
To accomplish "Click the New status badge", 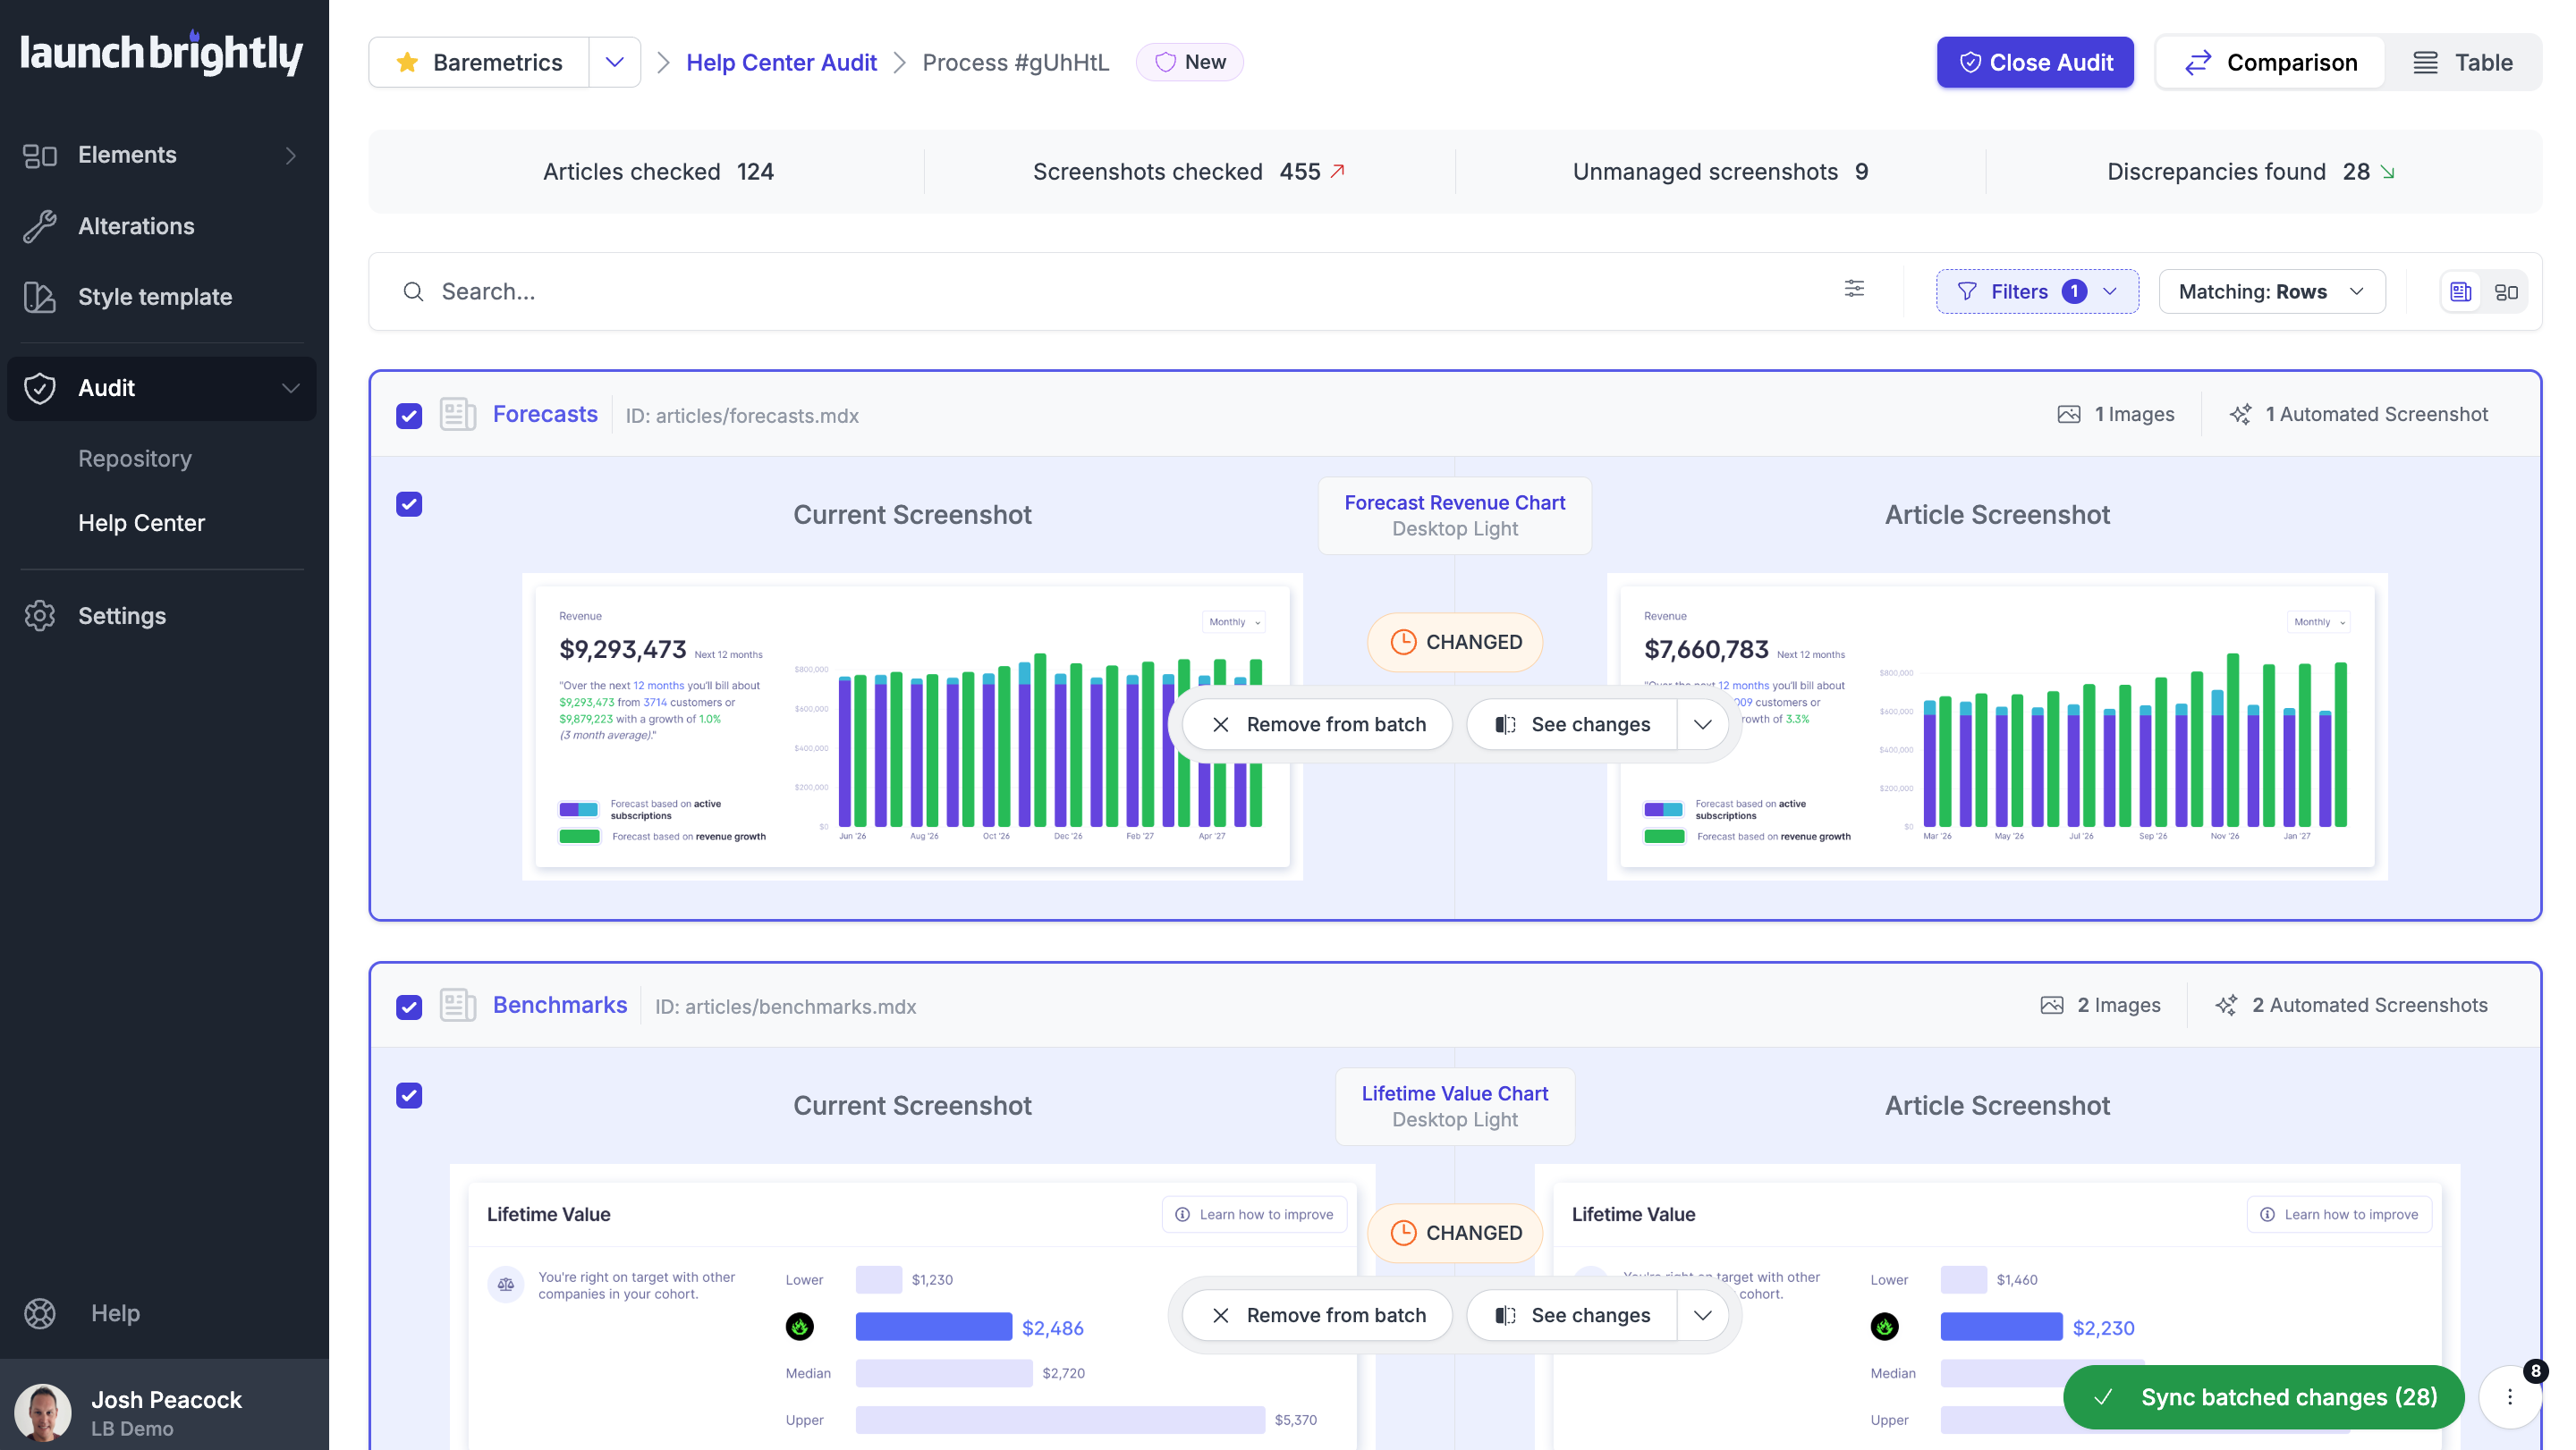I will [1190, 62].
